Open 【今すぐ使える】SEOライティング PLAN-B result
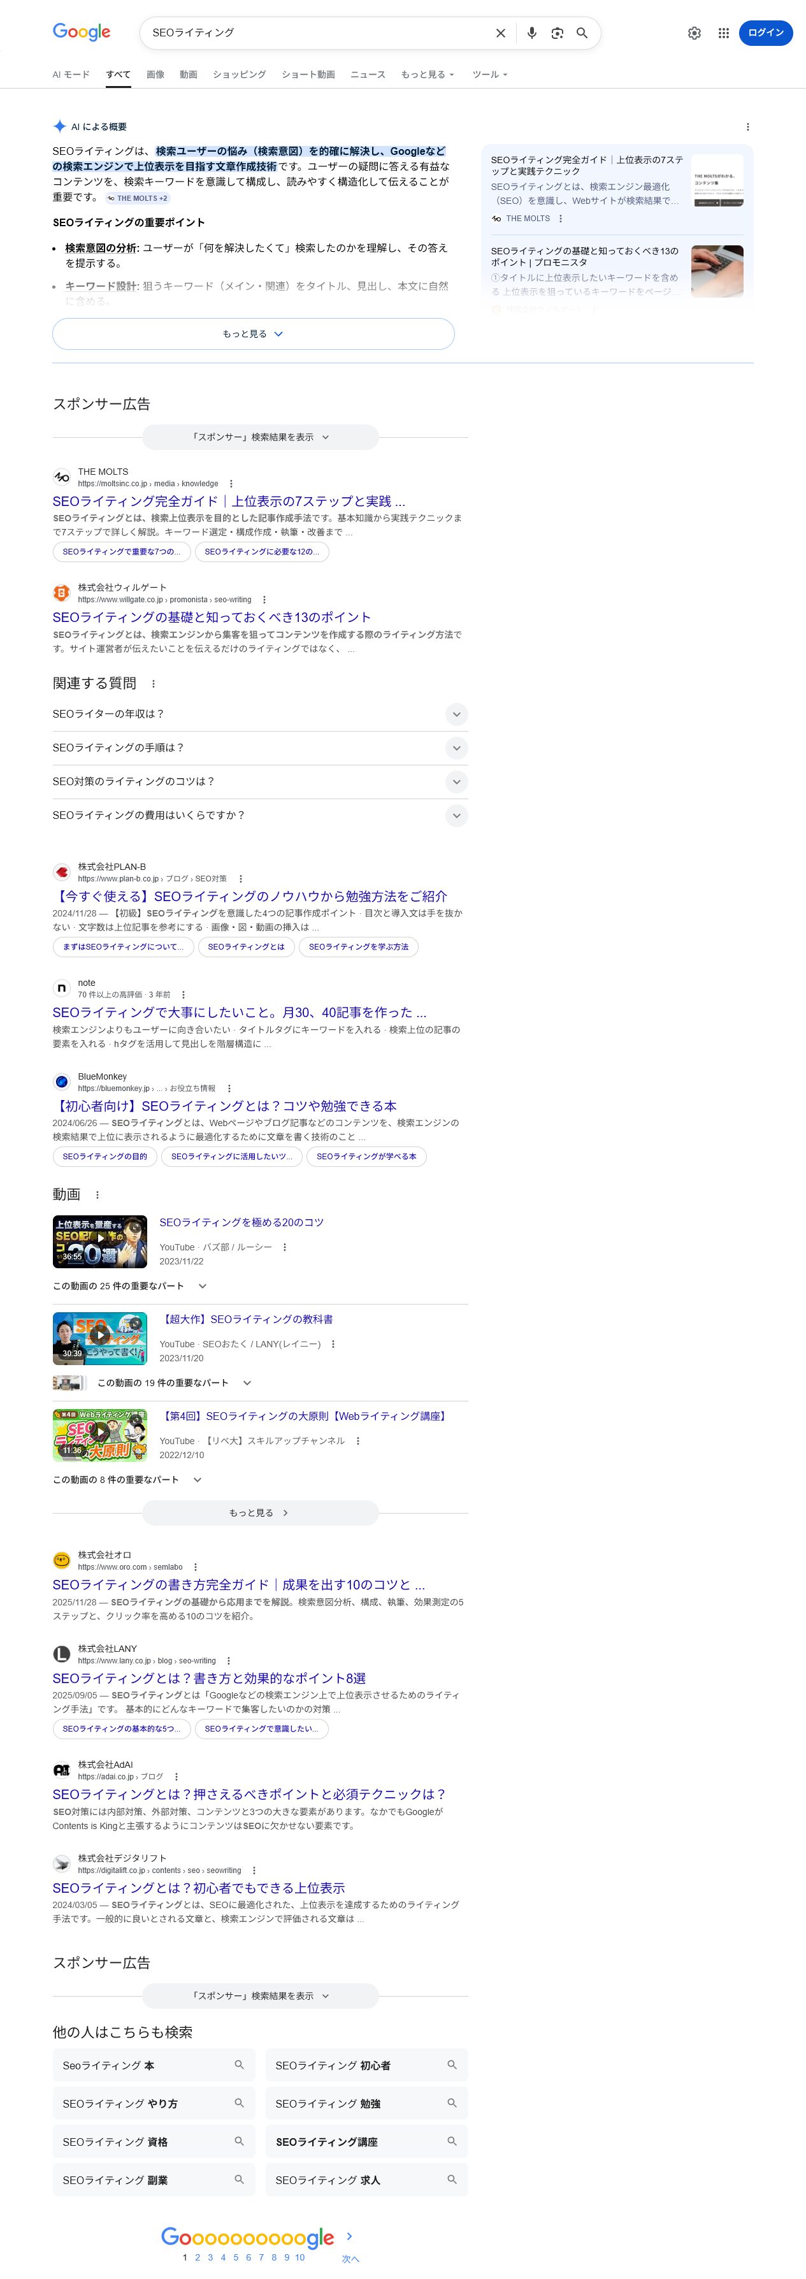The height and width of the screenshot is (2279, 806). pyautogui.click(x=250, y=897)
